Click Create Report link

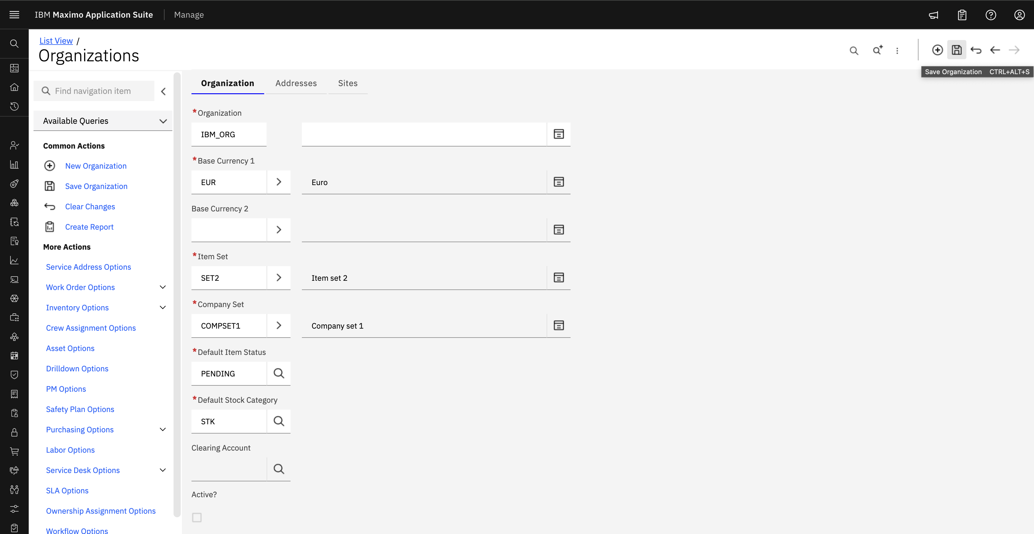pyautogui.click(x=89, y=227)
